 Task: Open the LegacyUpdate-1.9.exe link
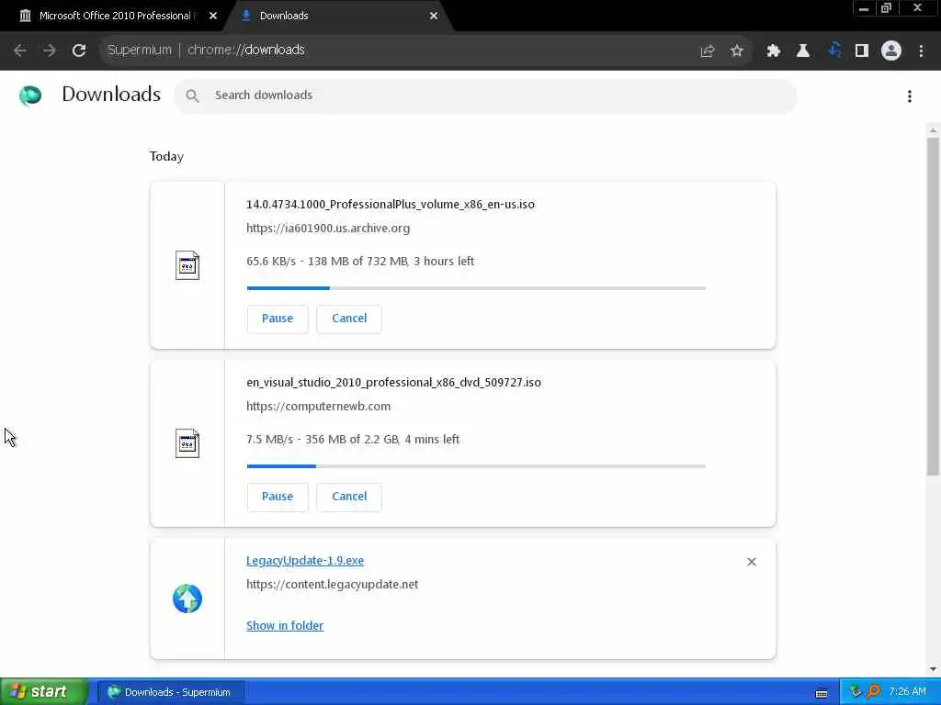pyautogui.click(x=305, y=561)
